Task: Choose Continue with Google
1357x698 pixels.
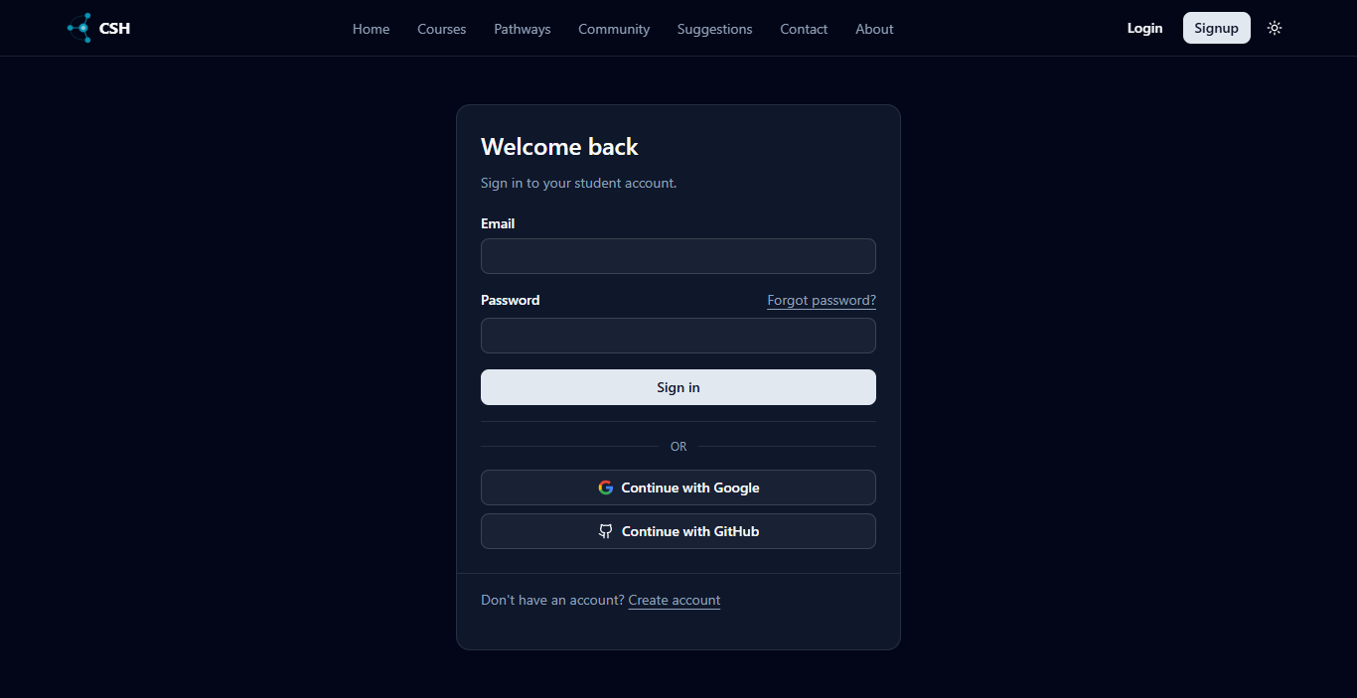Action: click(678, 488)
